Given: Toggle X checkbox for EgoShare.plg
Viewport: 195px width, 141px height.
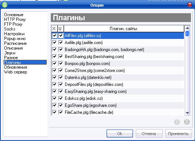Looking at the screenshot, I should [54, 105].
